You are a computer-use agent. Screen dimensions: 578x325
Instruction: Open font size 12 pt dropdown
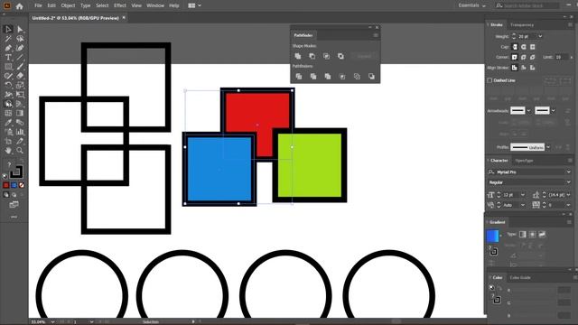tap(523, 195)
